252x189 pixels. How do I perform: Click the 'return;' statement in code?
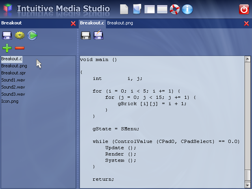103,179
